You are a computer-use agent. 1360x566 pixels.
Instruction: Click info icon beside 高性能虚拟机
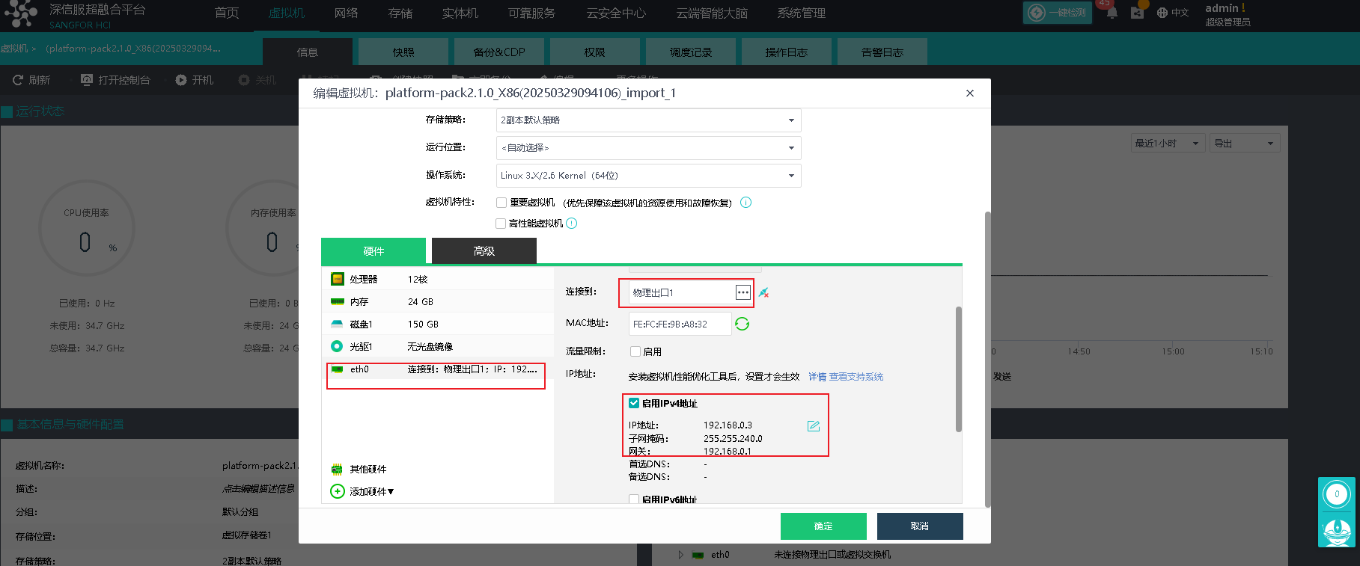[572, 224]
